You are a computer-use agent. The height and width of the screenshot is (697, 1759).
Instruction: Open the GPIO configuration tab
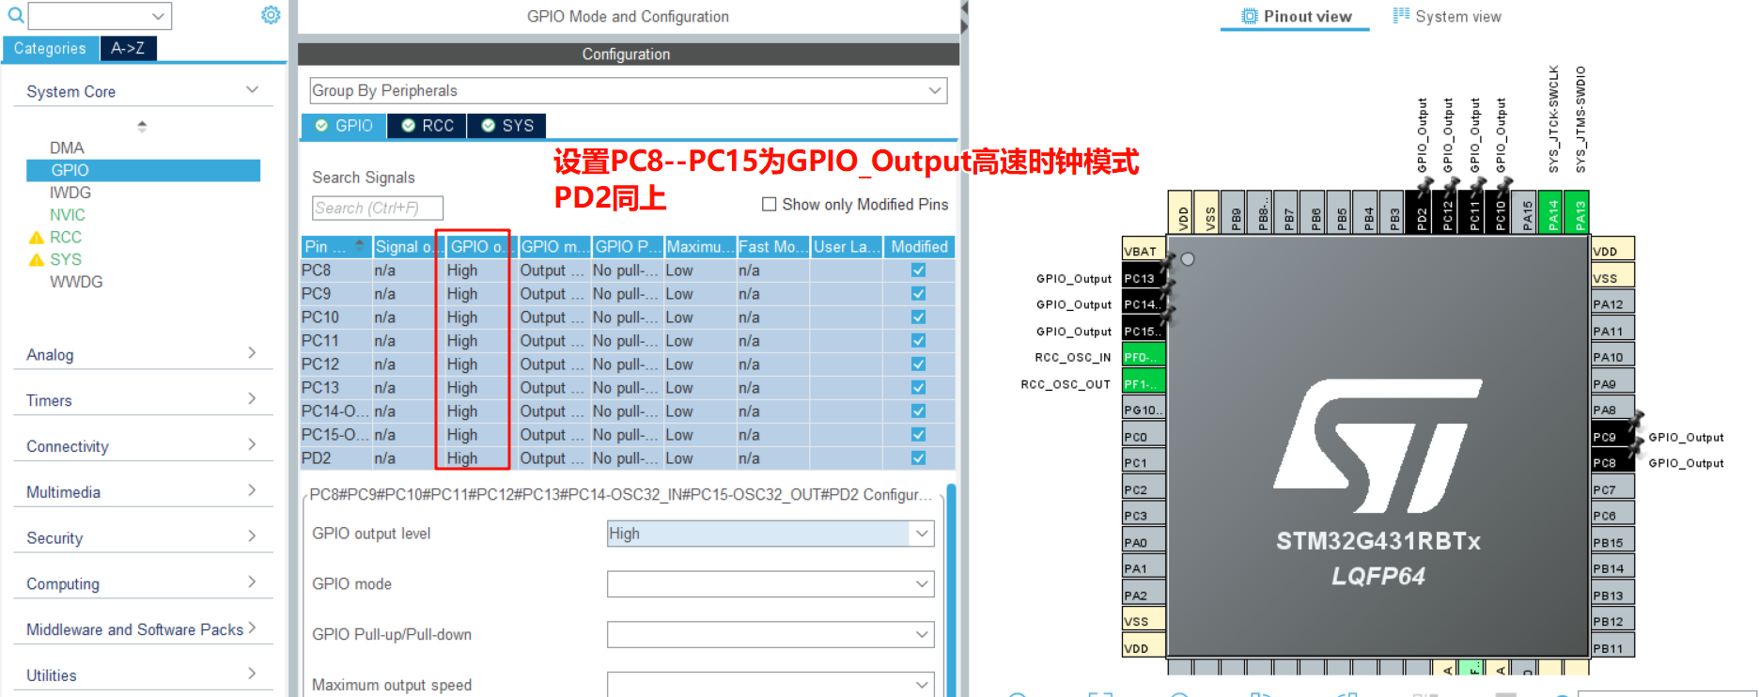344,126
